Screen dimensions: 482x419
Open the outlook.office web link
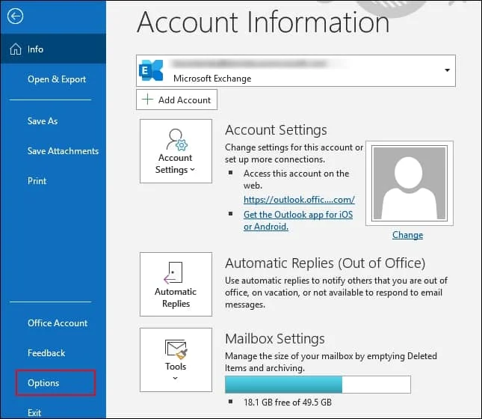click(299, 200)
